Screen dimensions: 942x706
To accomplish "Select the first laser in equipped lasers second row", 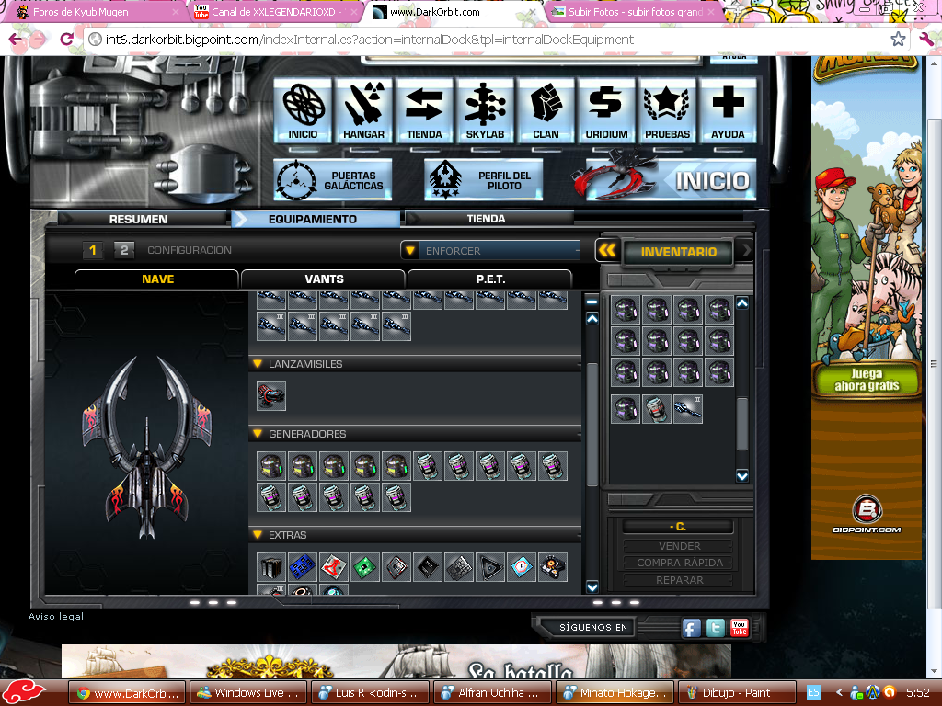I will (x=271, y=326).
